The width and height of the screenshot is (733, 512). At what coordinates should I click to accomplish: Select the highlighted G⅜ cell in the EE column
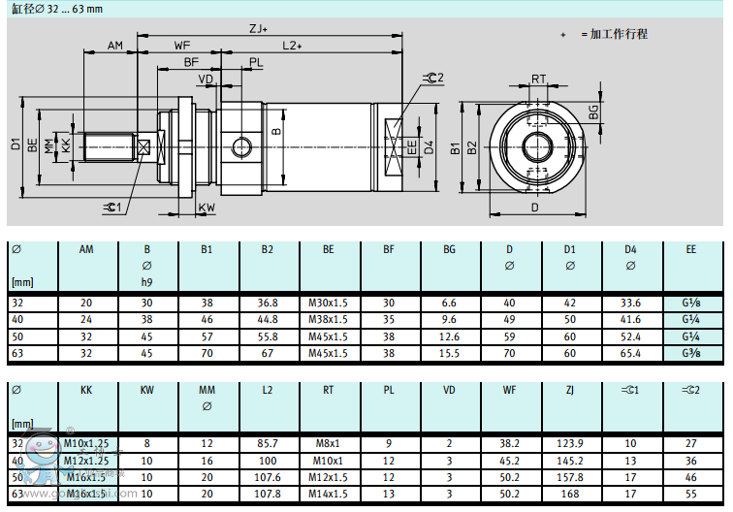point(690,352)
